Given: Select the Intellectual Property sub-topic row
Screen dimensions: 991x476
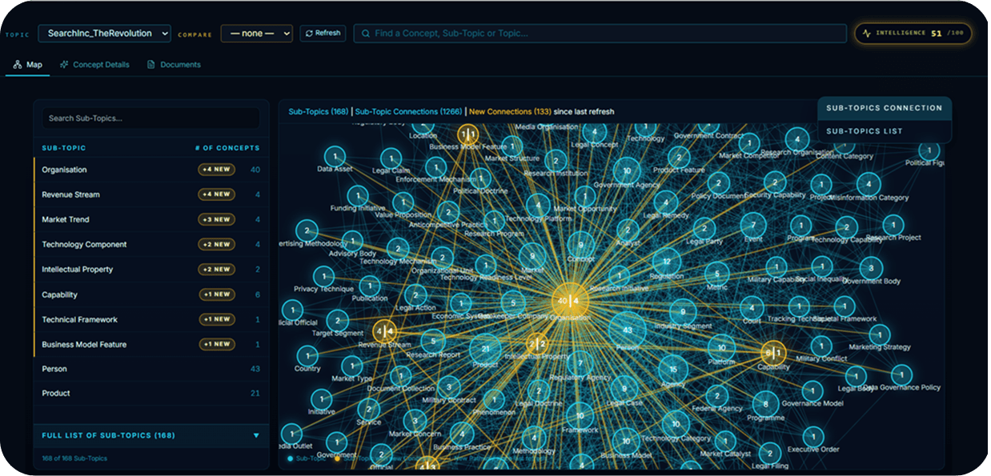Looking at the screenshot, I should (151, 270).
